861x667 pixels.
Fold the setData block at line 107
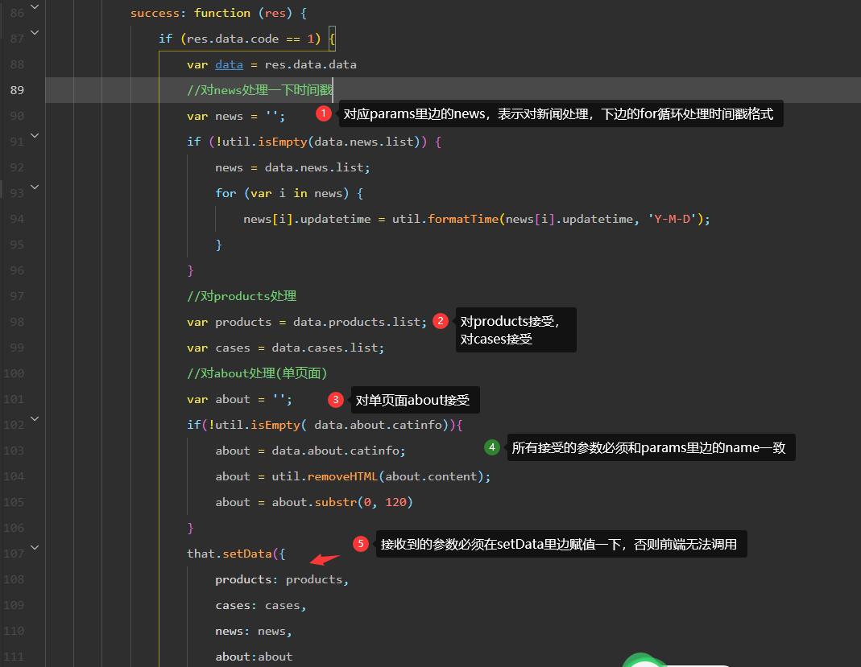35,547
